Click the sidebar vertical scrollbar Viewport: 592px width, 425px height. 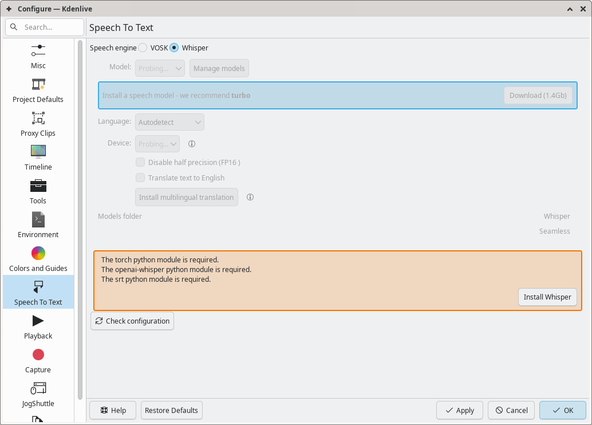click(80, 220)
